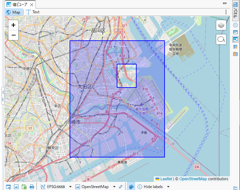Open the Leaflet link

[166, 179]
